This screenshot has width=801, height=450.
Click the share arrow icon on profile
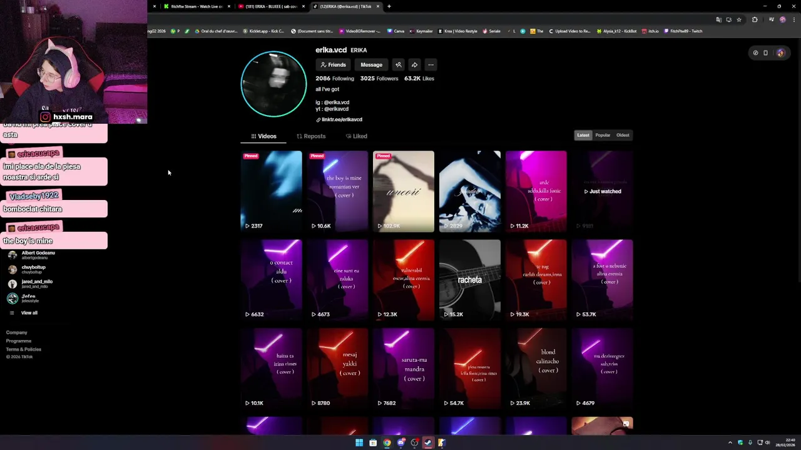(414, 65)
